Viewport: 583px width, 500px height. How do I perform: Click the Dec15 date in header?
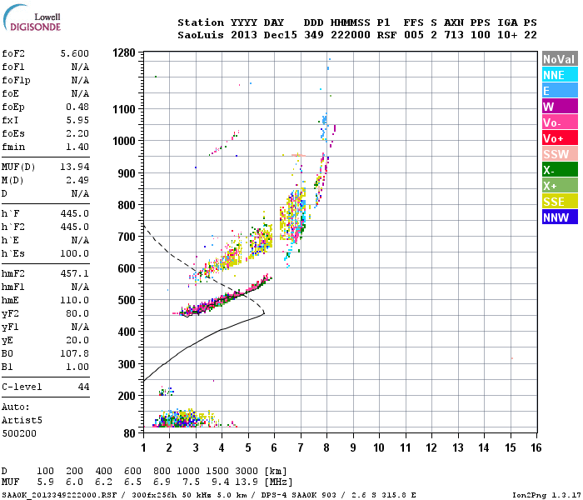pos(281,35)
